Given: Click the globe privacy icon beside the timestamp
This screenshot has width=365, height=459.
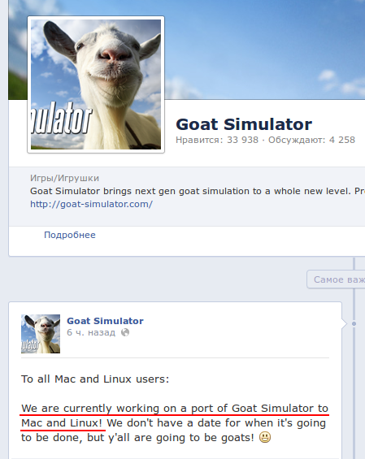Looking at the screenshot, I should pos(125,332).
